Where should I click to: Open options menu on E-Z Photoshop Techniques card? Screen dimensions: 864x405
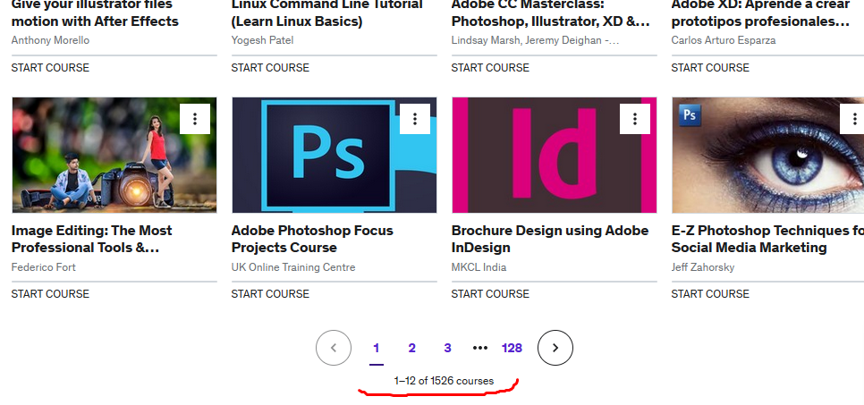(x=852, y=119)
